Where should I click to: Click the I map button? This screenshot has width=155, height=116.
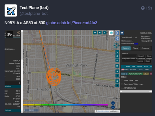[117, 76]
